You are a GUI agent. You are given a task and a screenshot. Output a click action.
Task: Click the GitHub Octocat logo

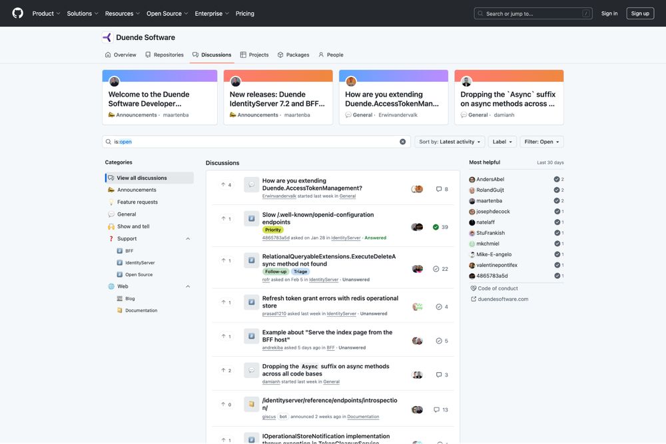(x=17, y=13)
